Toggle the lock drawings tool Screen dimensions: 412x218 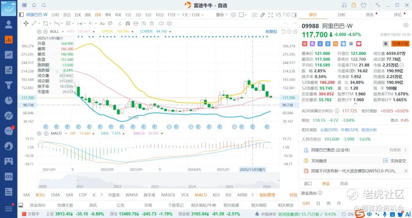coord(135,23)
